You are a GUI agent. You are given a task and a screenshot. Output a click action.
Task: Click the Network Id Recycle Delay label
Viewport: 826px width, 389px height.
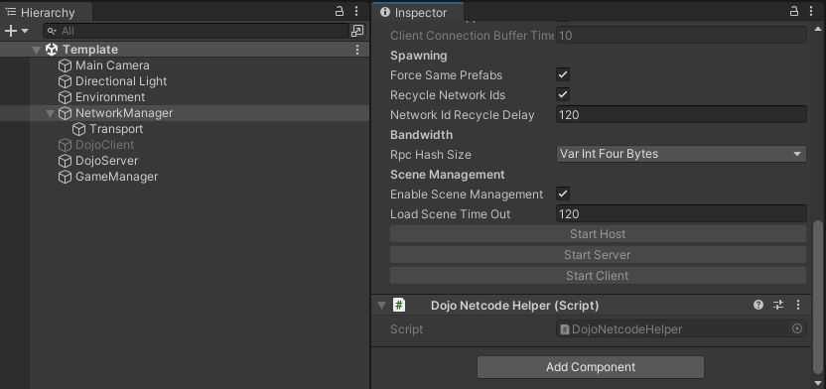click(462, 115)
